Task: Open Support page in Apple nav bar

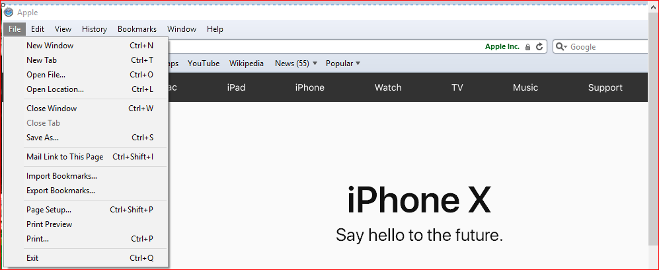Action: click(x=605, y=87)
